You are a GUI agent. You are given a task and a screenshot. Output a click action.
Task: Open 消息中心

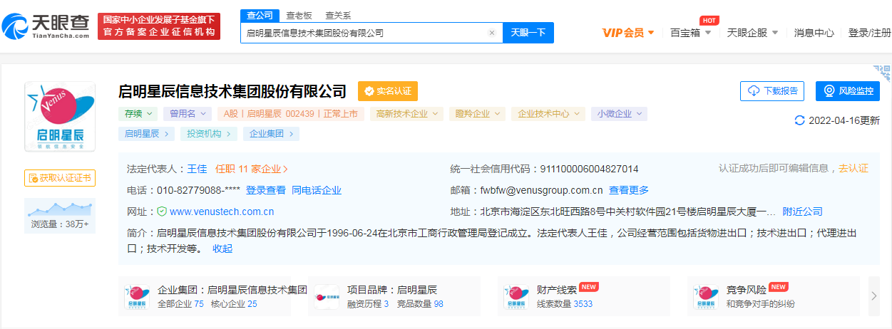(814, 33)
